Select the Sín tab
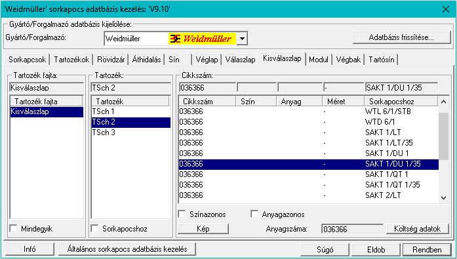457x259 pixels. 178,60
